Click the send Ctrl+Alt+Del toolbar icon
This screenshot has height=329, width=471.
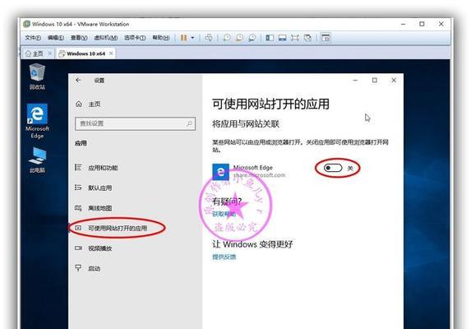[x=209, y=38]
